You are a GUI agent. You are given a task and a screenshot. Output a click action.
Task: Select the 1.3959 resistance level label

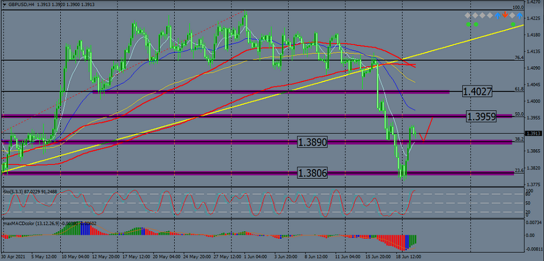(481, 116)
